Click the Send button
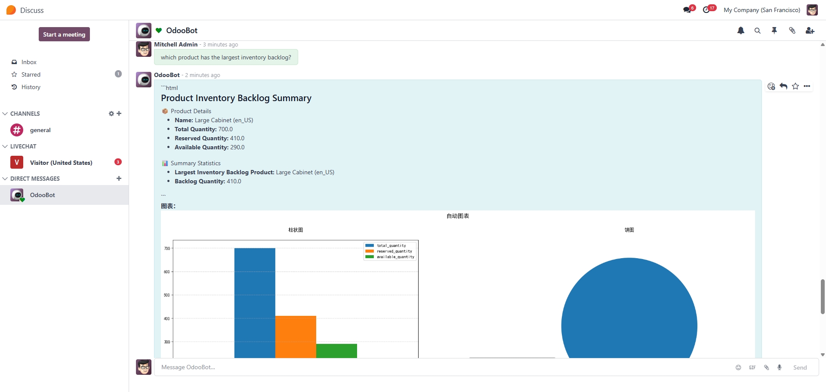The height and width of the screenshot is (392, 826). point(800,367)
